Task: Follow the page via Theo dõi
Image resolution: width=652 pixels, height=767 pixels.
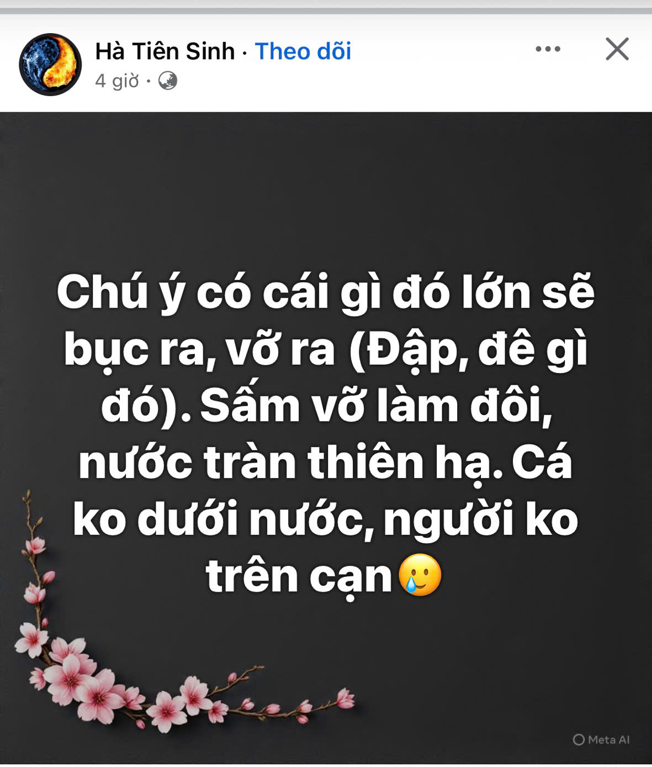Action: point(303,51)
